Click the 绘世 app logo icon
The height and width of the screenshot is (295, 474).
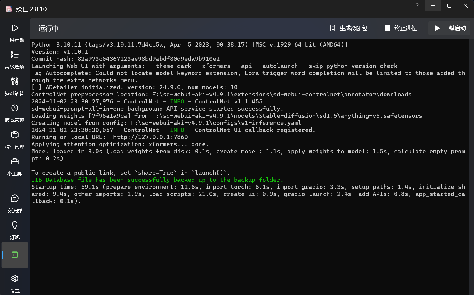(x=9, y=9)
